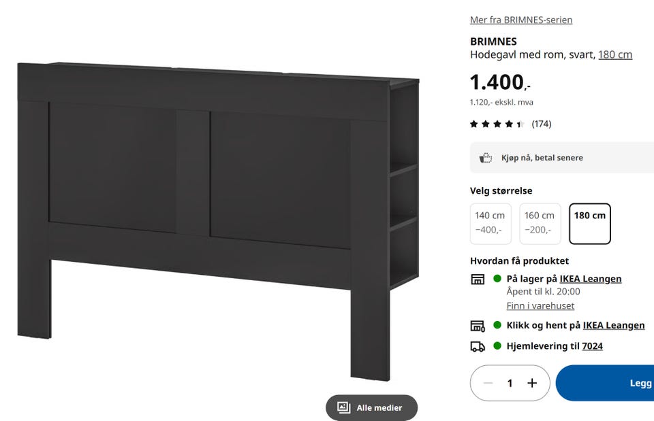Add product with blue Legg button
Image resolution: width=654 pixels, height=421 pixels.
pyautogui.click(x=605, y=383)
